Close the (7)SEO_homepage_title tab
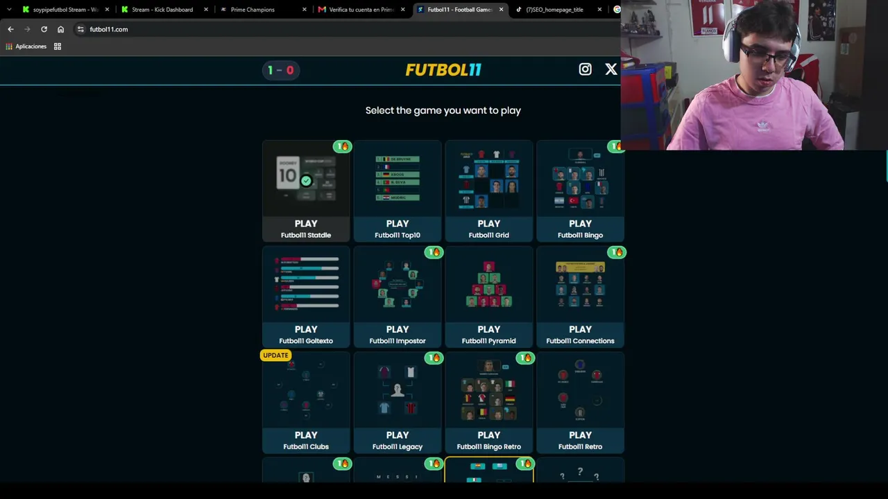The width and height of the screenshot is (888, 499). 599,10
